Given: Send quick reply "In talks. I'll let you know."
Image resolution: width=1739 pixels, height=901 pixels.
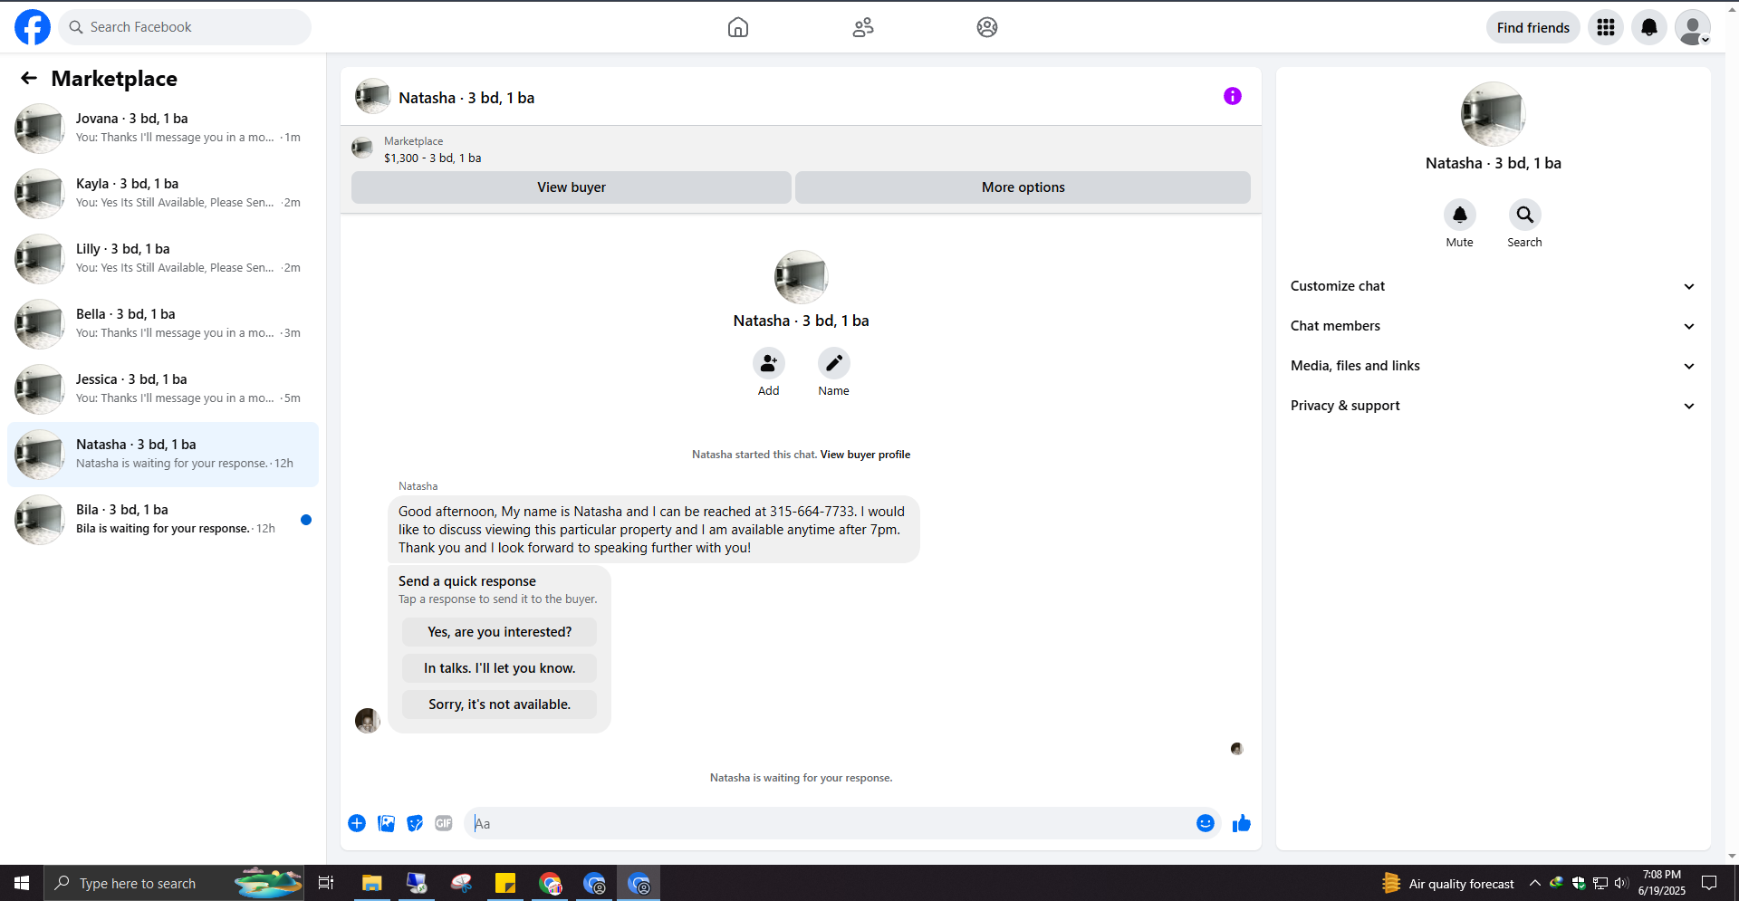Looking at the screenshot, I should coord(500,668).
